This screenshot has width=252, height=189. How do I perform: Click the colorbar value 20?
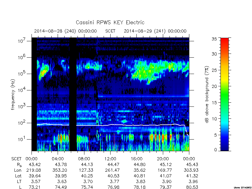click(214, 86)
